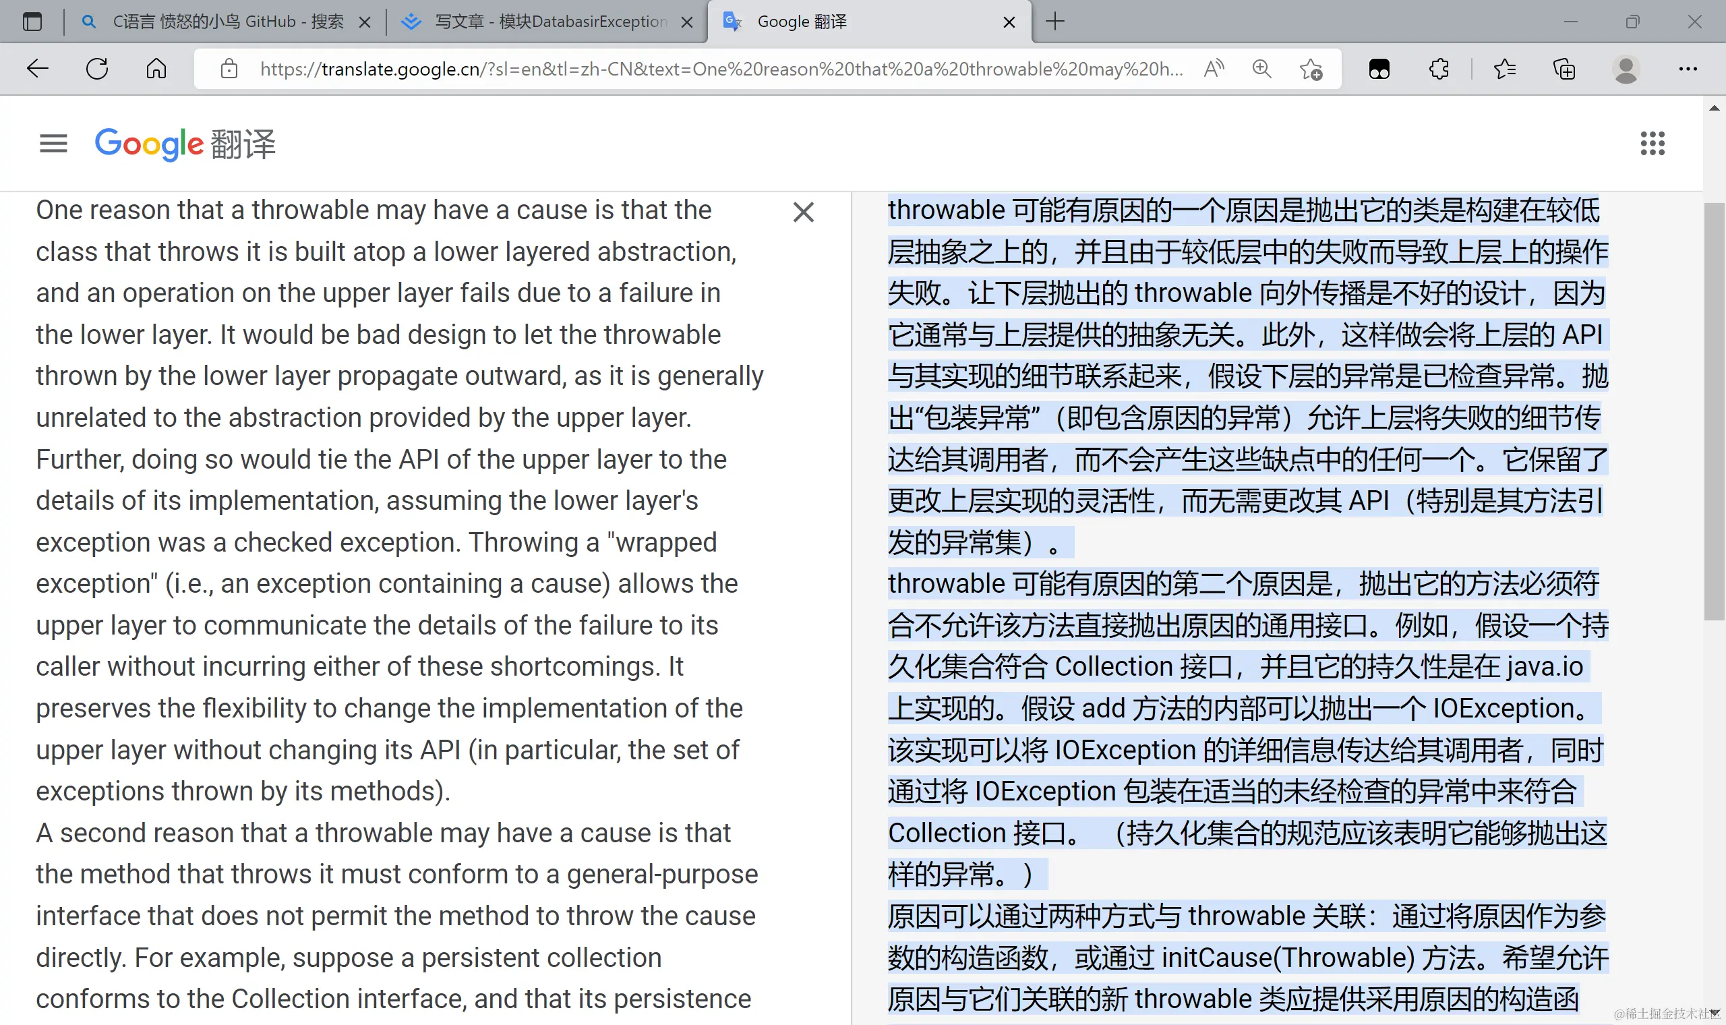Open browser settings and more menu

pos(1688,69)
